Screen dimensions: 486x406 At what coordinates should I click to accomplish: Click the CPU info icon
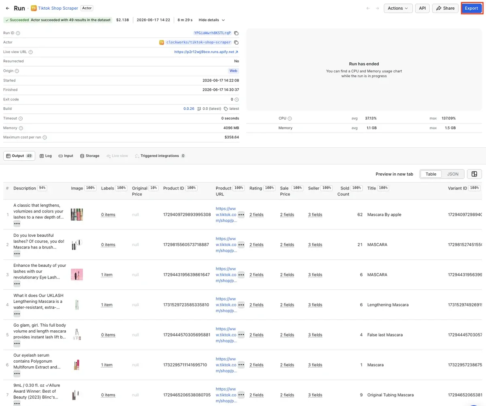point(290,118)
